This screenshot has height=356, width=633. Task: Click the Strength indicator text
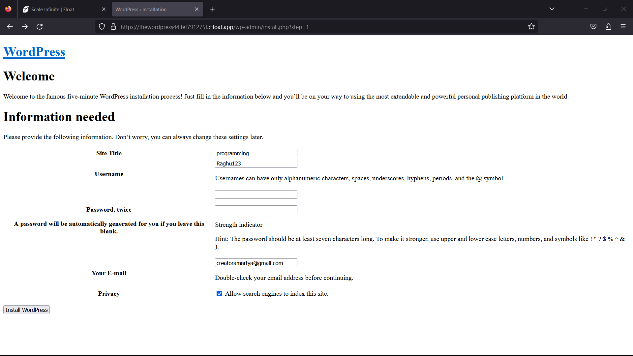239,225
